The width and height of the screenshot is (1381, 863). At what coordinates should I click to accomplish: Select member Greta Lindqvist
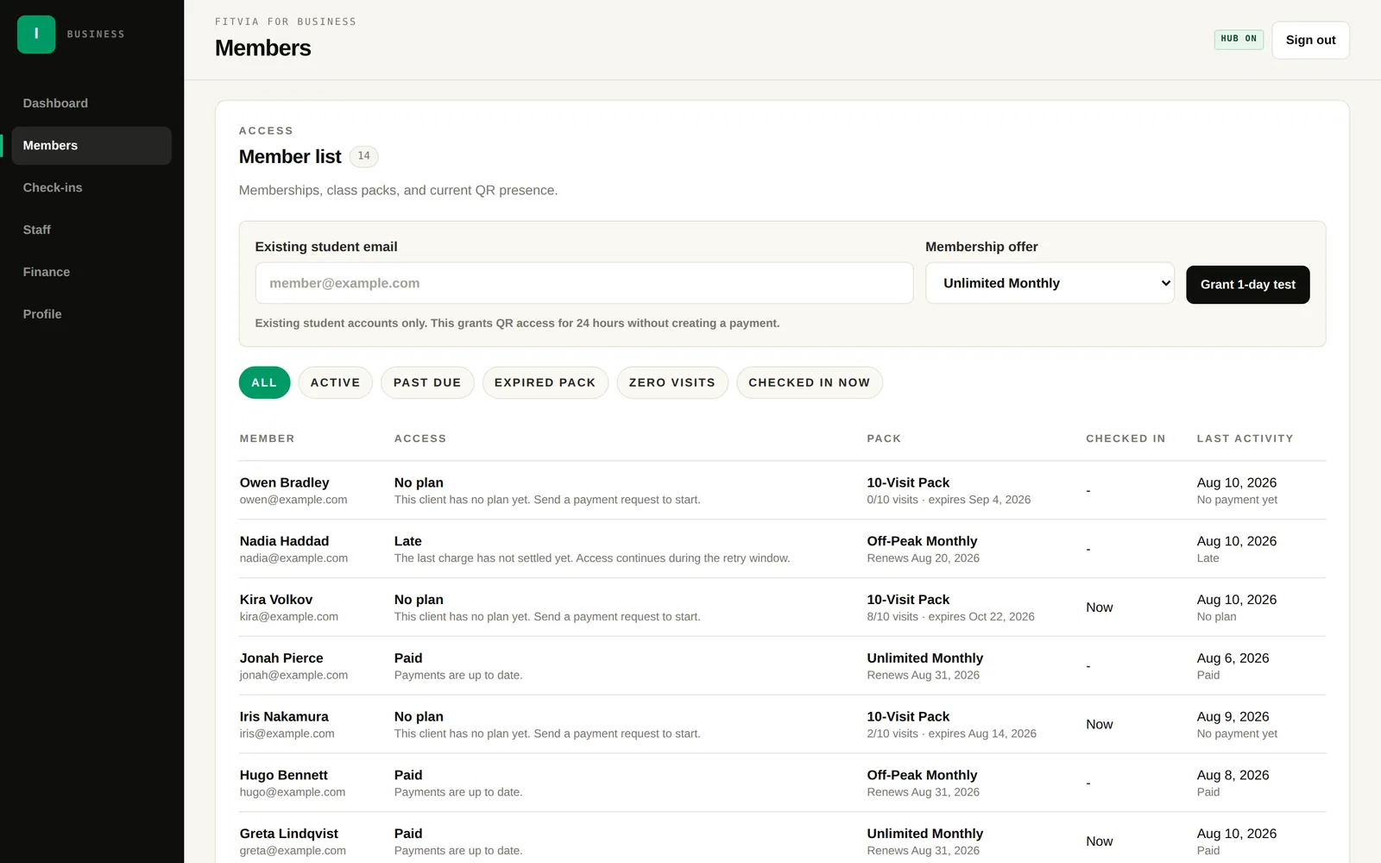tap(289, 835)
